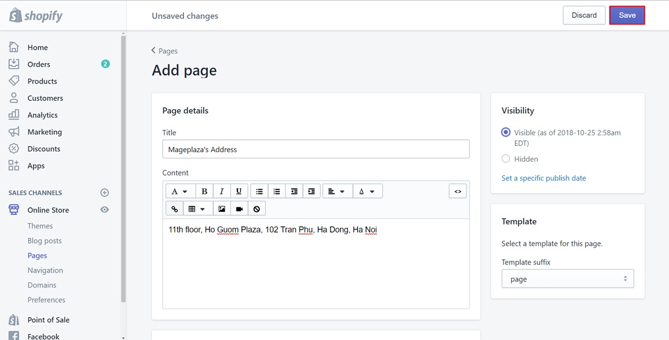Click the Apps grid icon
The height and width of the screenshot is (340, 669).
pyautogui.click(x=14, y=166)
